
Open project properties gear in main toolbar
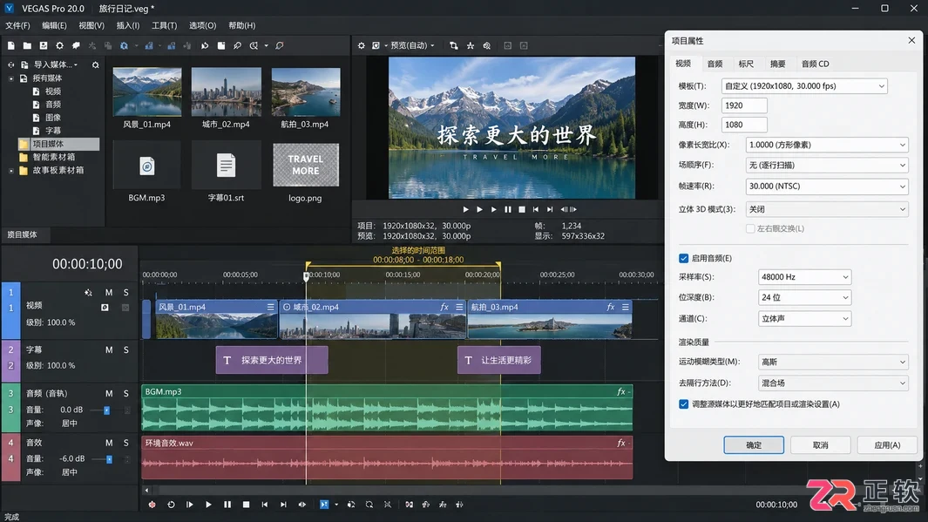60,45
